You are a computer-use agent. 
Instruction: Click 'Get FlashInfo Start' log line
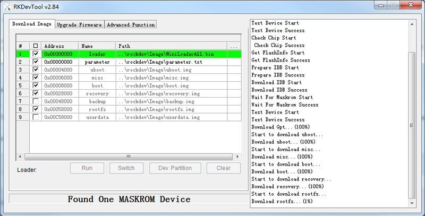tap(278, 53)
